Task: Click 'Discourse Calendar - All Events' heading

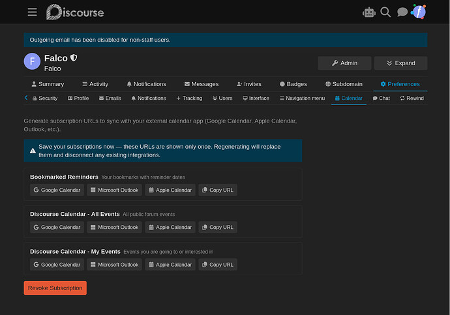Action: coord(74,214)
